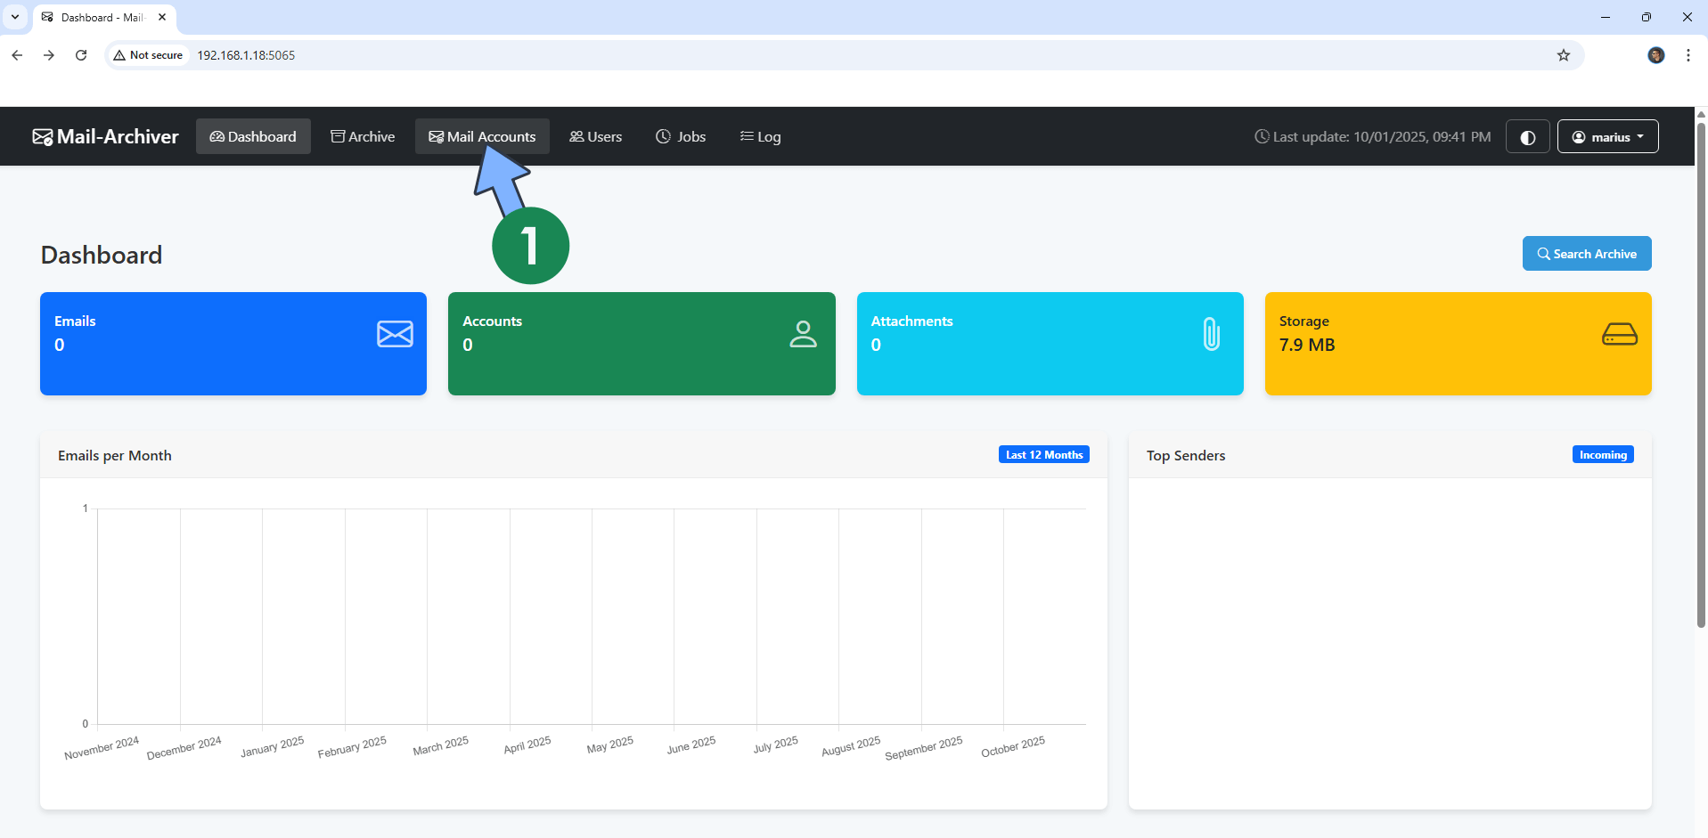Click the drive icon on Storage card

point(1619,334)
